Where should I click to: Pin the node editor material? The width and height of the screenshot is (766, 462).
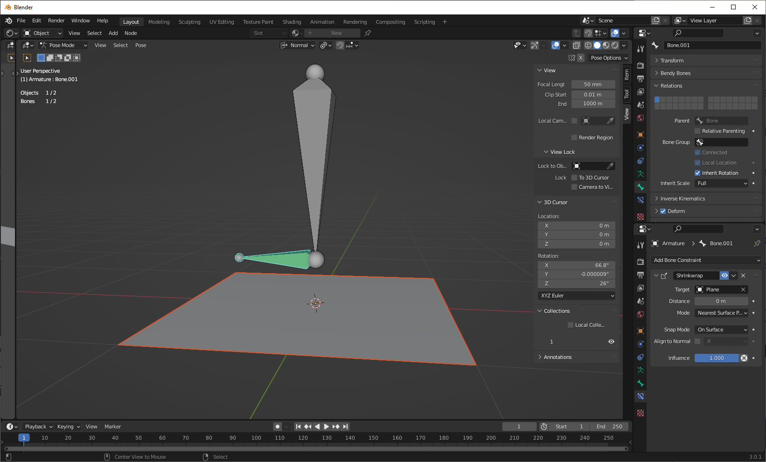[x=368, y=33]
